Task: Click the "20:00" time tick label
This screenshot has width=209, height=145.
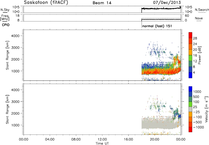Action: tap(155, 140)
